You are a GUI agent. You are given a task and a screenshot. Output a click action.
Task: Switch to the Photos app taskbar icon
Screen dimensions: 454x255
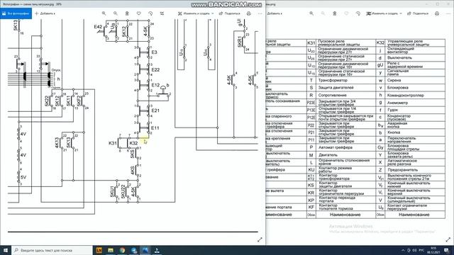[145, 250]
